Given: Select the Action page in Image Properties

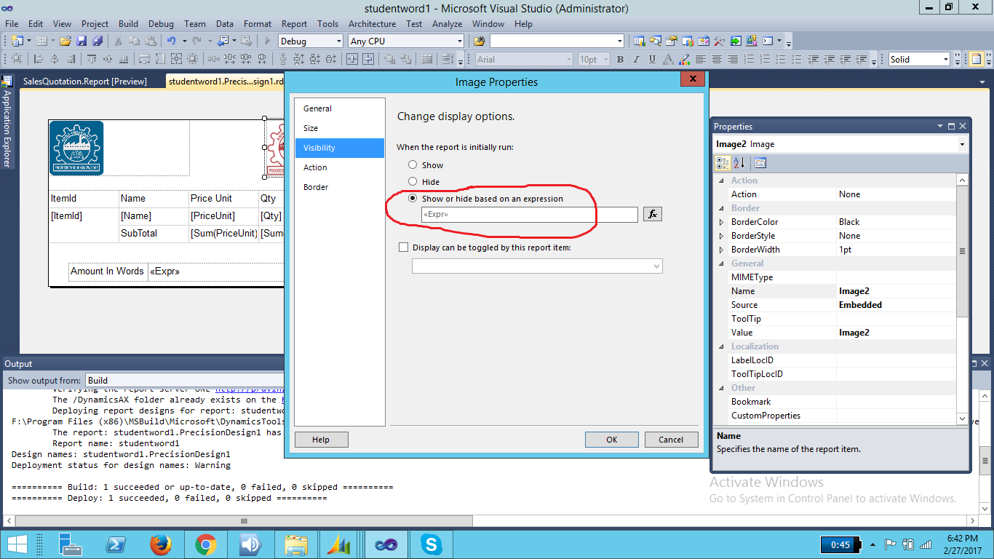Looking at the screenshot, I should click(x=315, y=167).
